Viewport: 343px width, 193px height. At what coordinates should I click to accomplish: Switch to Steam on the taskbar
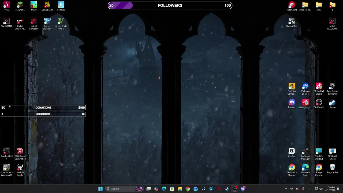click(227, 189)
